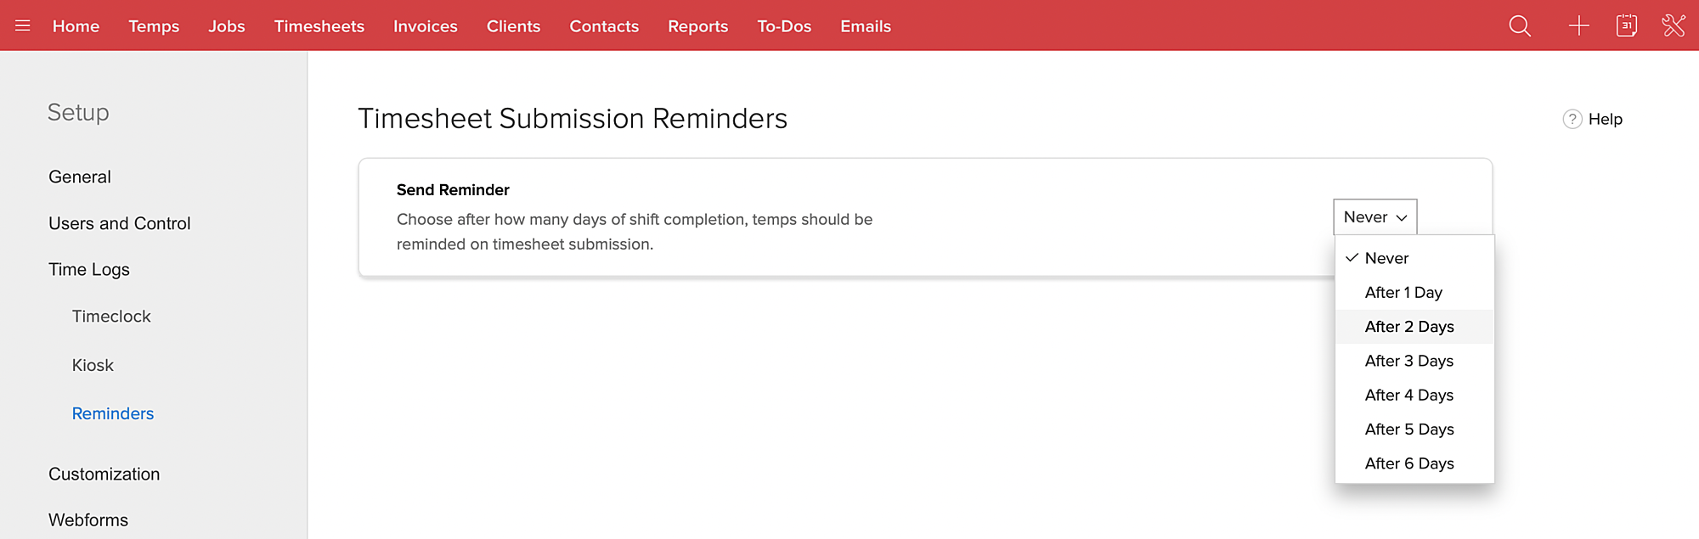
Task: Open Users and Control settings
Action: (120, 223)
